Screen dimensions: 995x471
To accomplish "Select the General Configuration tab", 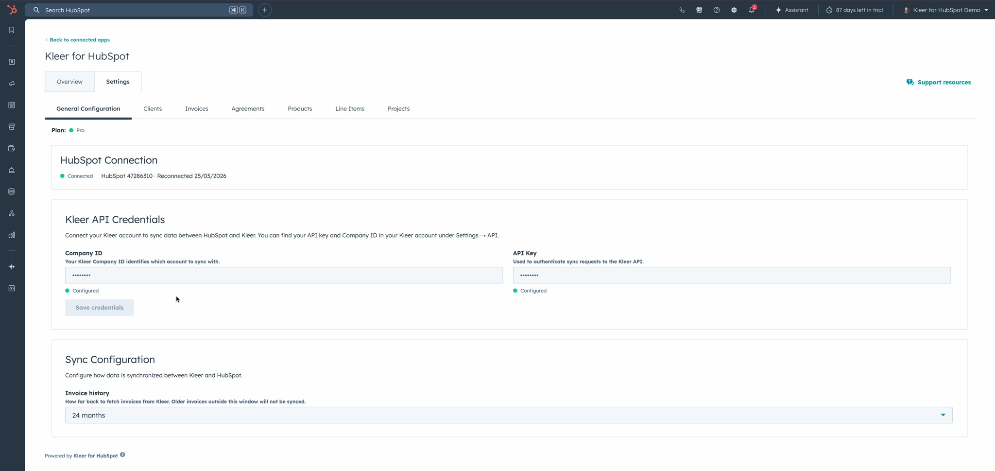I will click(88, 109).
